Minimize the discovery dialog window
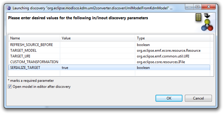 189,7
